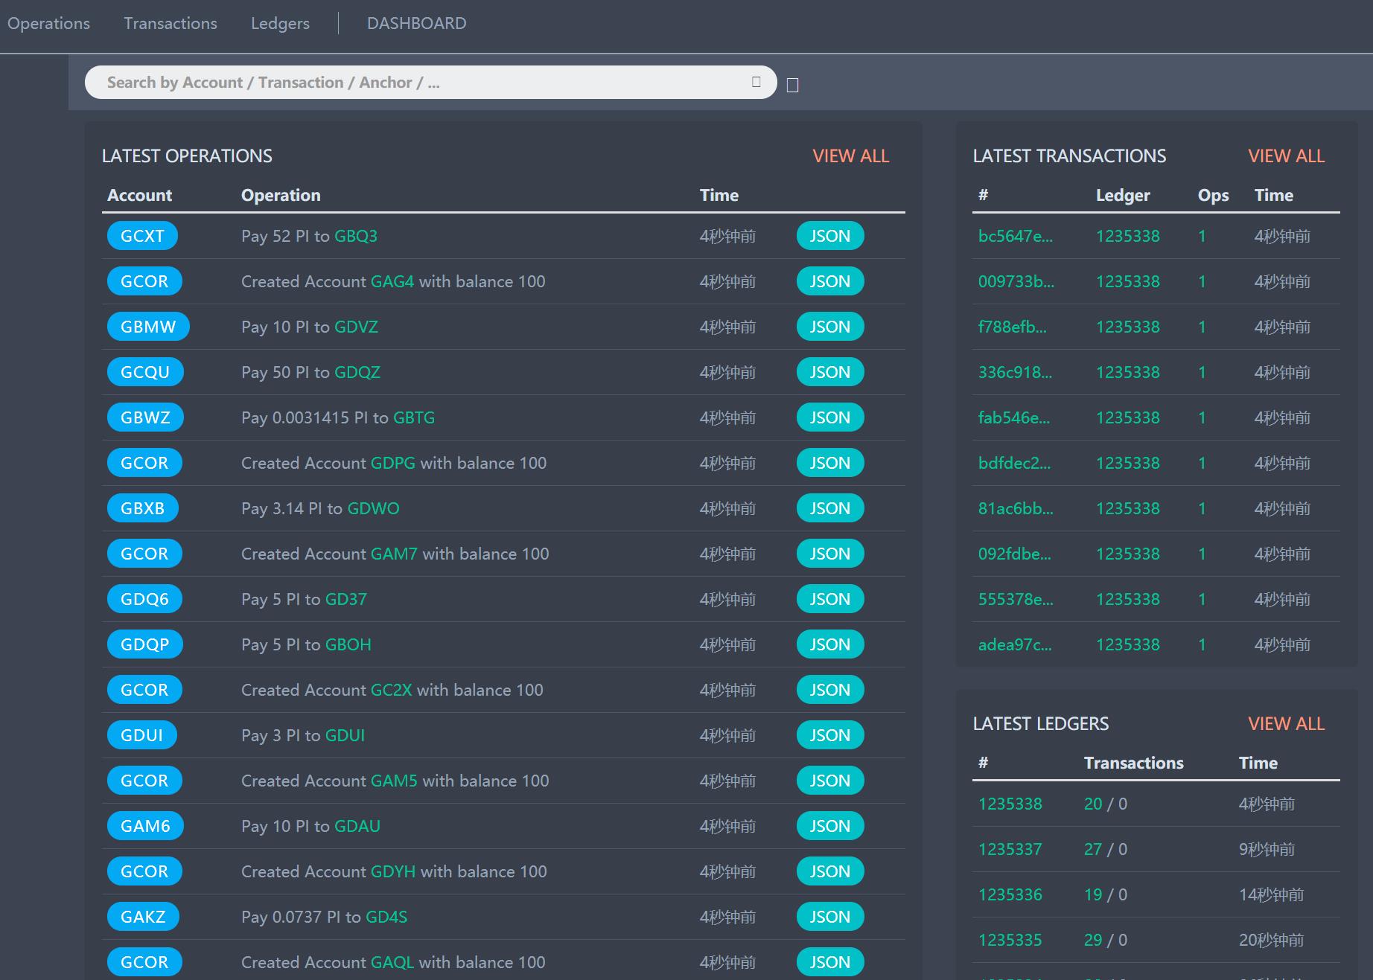Open transaction 336c918...

(x=1016, y=372)
